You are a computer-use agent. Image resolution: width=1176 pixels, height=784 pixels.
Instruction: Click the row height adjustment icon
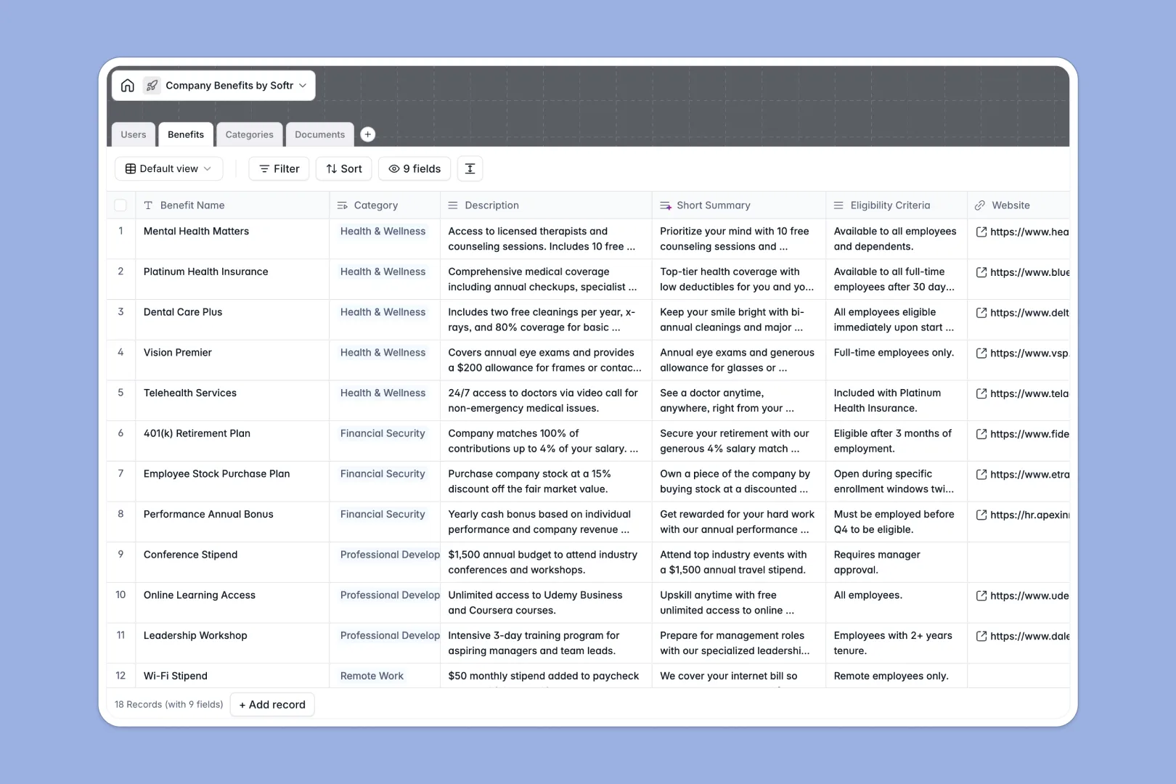(x=470, y=168)
